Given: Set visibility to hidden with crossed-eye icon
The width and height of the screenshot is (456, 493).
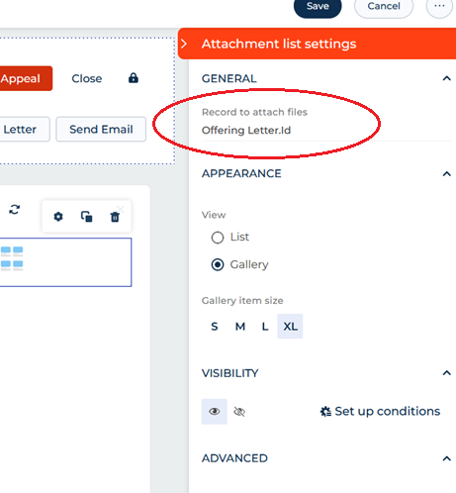Looking at the screenshot, I should coord(239,412).
